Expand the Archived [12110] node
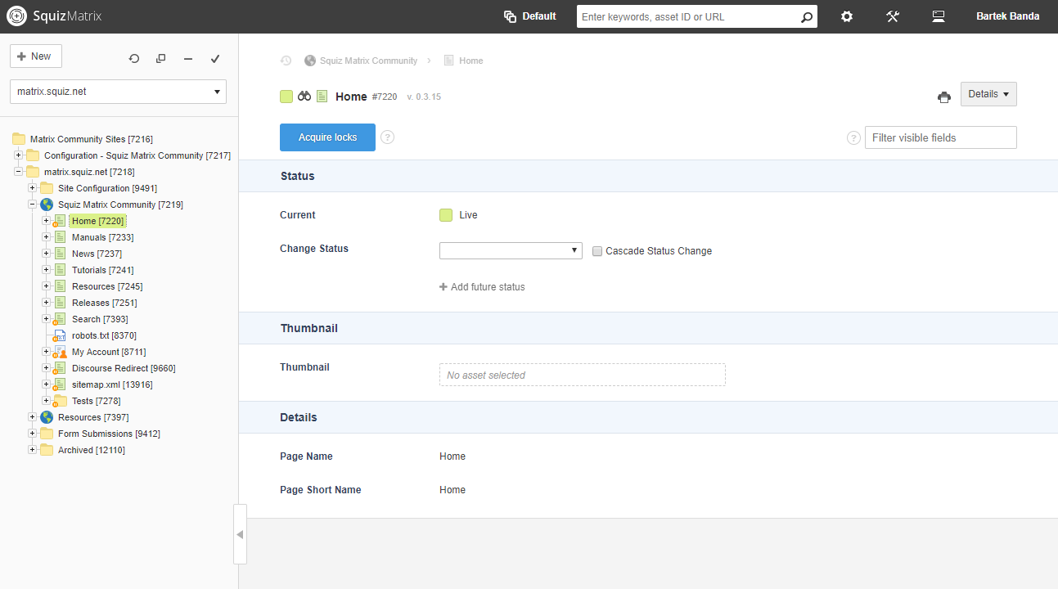The width and height of the screenshot is (1058, 589). point(33,450)
